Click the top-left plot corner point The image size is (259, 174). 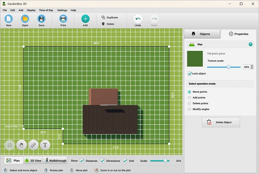(23, 47)
